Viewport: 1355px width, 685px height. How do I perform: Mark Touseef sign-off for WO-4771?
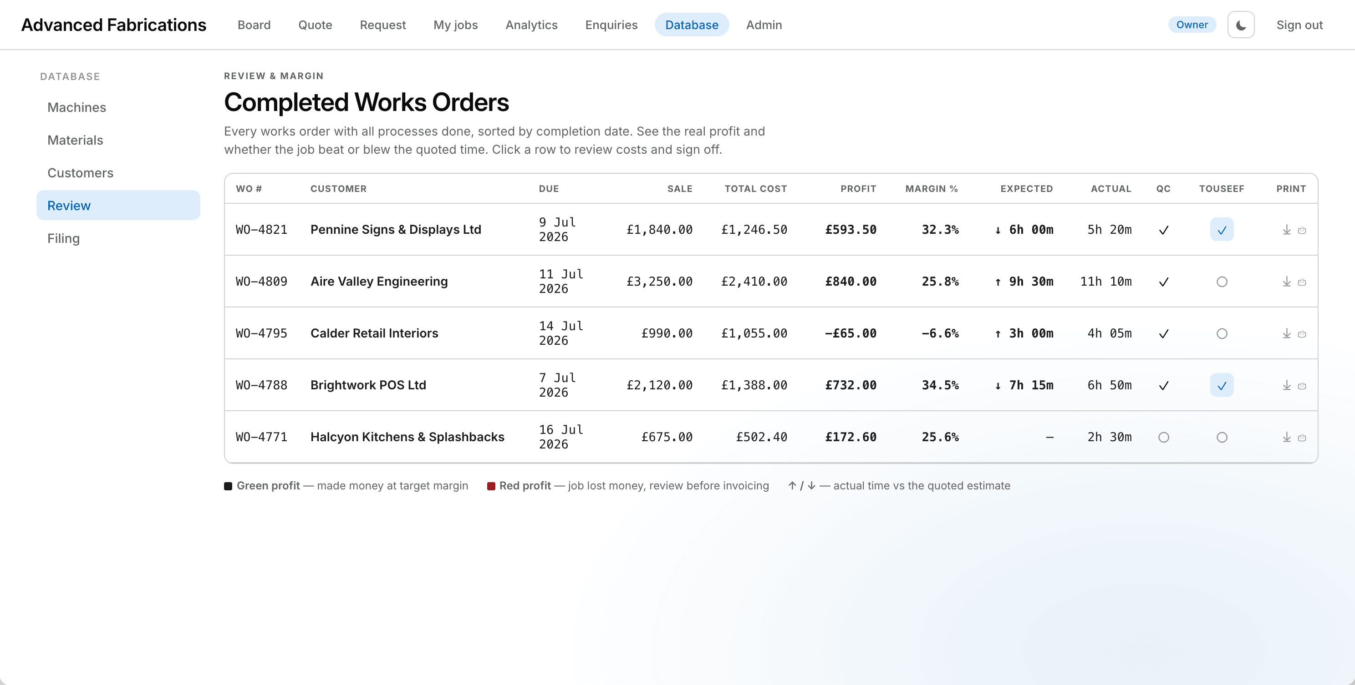tap(1222, 437)
